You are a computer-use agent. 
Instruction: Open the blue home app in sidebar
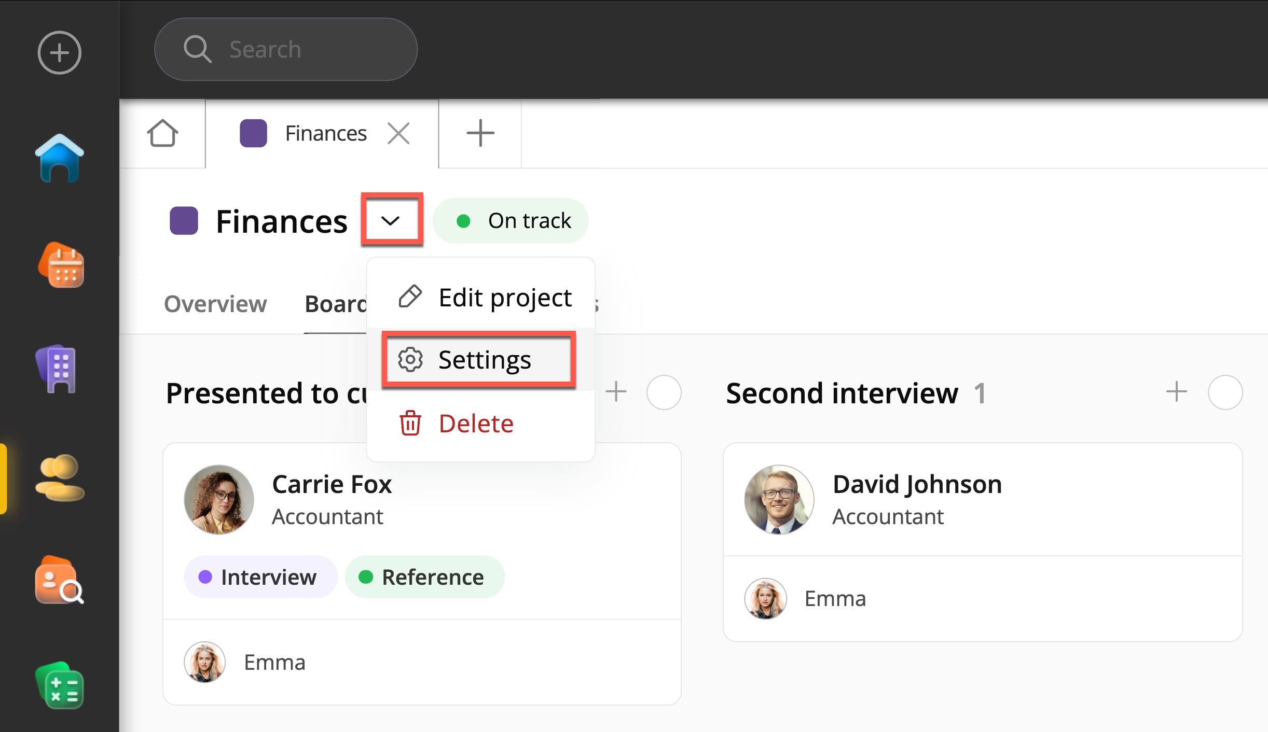click(59, 158)
